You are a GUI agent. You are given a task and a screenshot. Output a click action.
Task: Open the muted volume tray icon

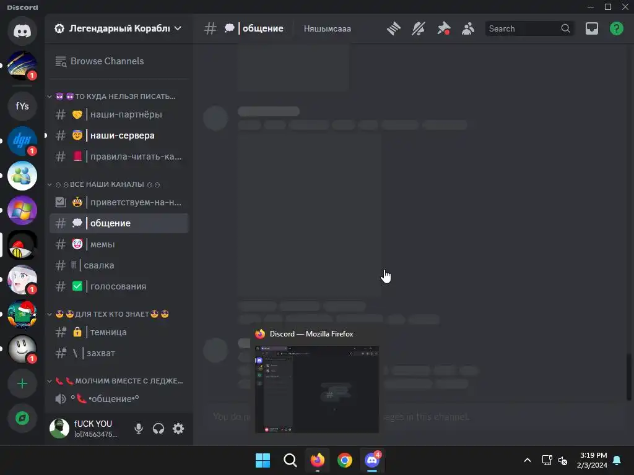coord(562,460)
